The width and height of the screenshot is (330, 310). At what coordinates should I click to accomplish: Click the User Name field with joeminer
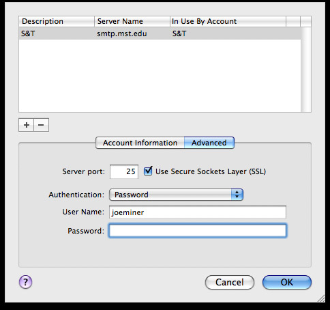pyautogui.click(x=198, y=212)
